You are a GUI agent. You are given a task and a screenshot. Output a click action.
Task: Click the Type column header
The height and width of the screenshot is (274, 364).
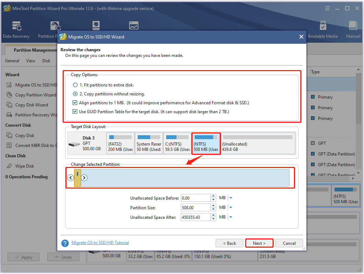(x=315, y=72)
